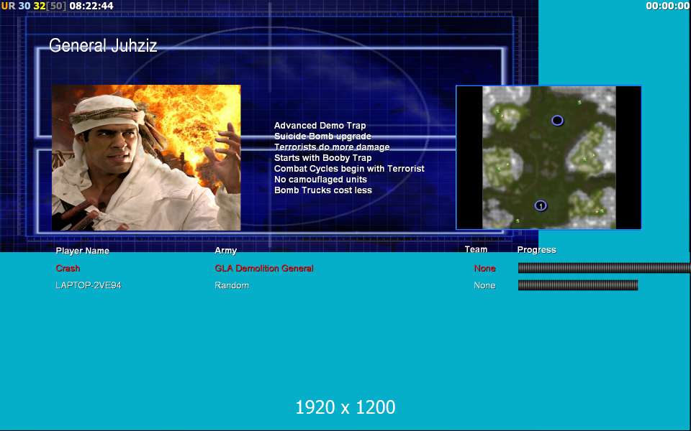Viewport: 691px width, 431px height.
Task: Click the Random army entry
Action: click(x=232, y=285)
